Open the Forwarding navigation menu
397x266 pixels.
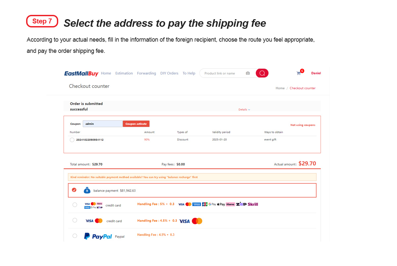(147, 73)
